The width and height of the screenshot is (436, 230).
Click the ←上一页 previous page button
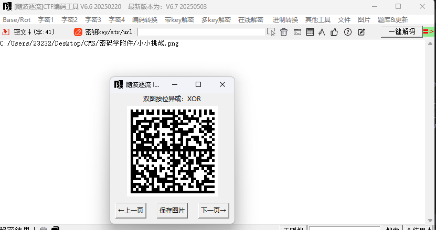click(131, 211)
